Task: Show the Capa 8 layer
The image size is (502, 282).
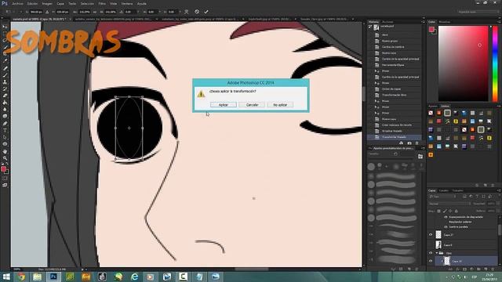Action: (431, 245)
